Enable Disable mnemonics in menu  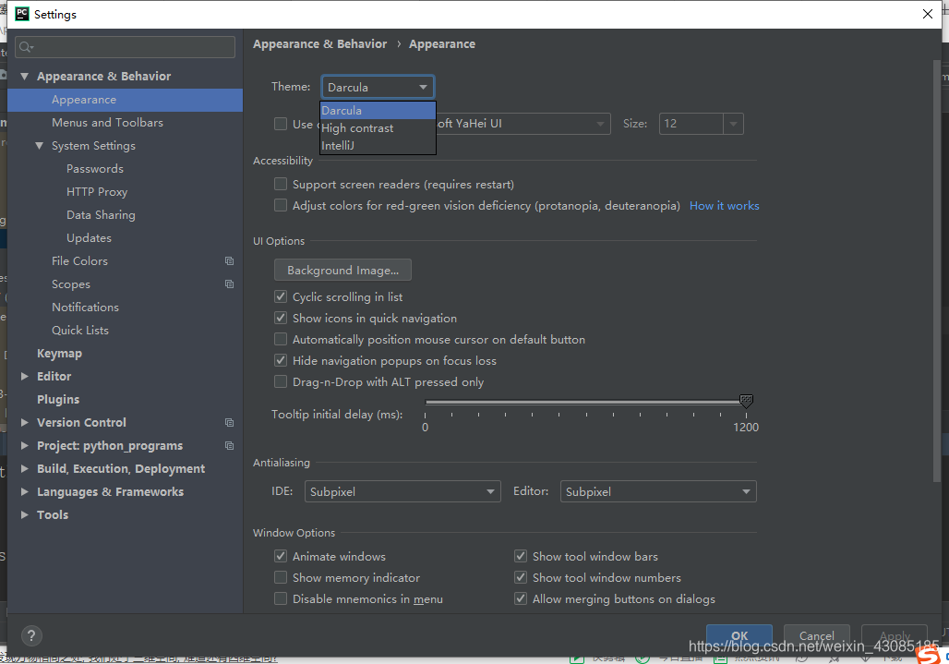(x=281, y=598)
